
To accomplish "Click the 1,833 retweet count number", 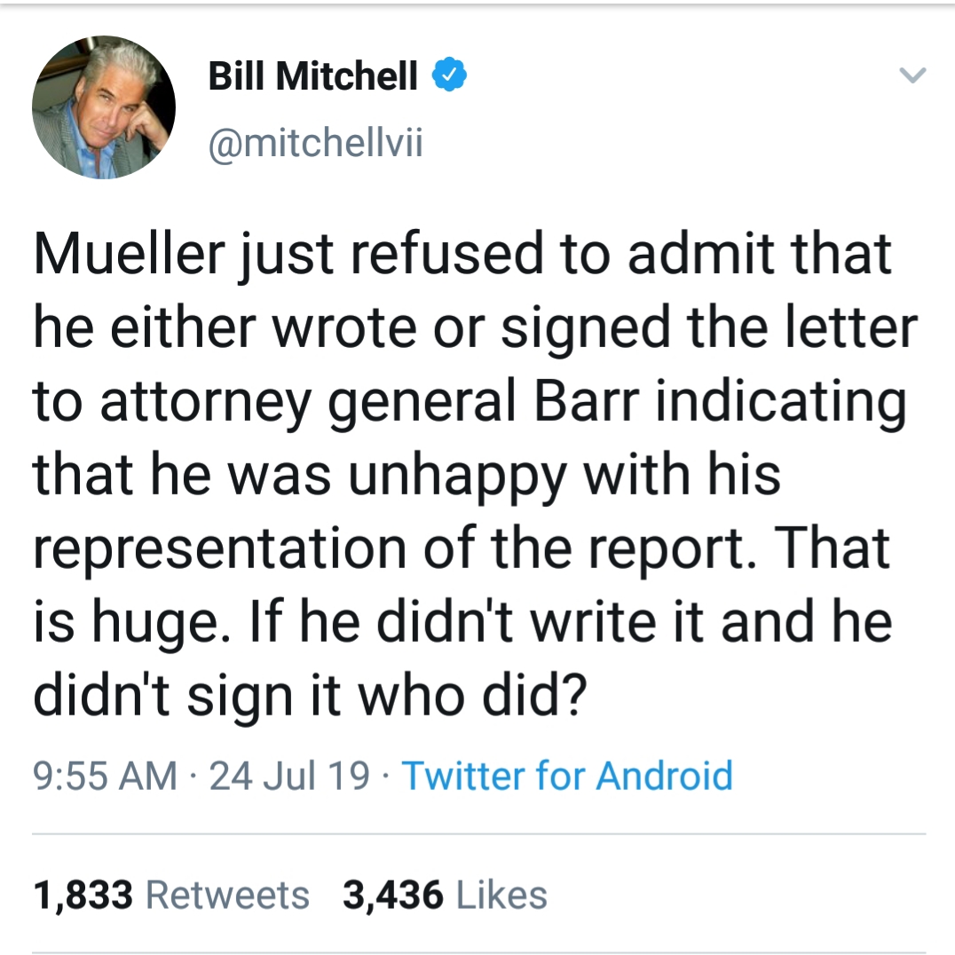I will pos(83,896).
